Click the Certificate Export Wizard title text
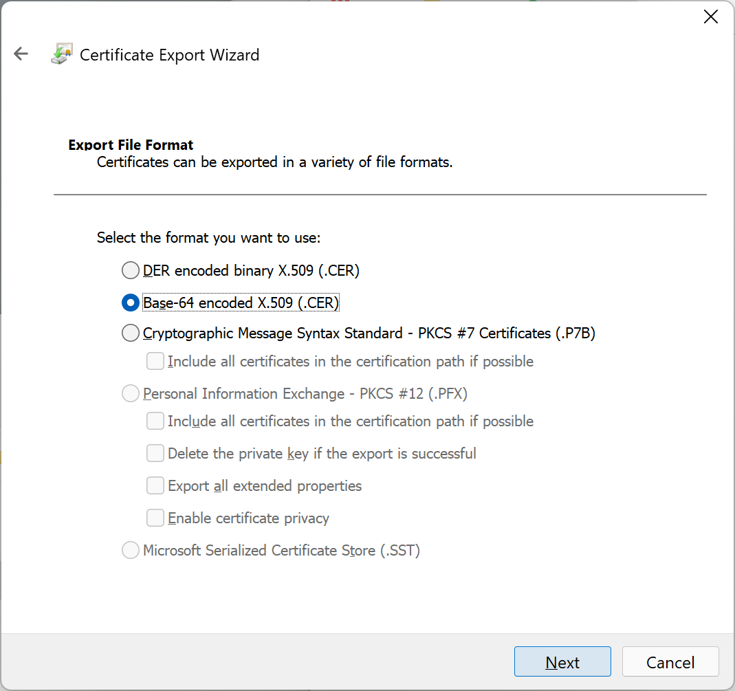 169,55
